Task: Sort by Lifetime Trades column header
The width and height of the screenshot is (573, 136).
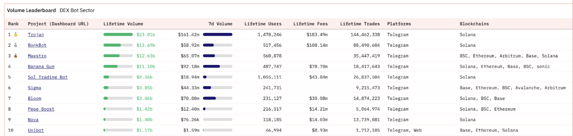Action: [360, 24]
